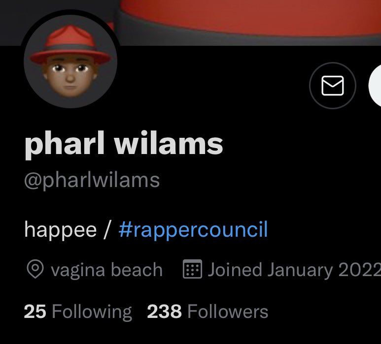Click the red hat on avatar
The image size is (381, 344).
pos(70,44)
